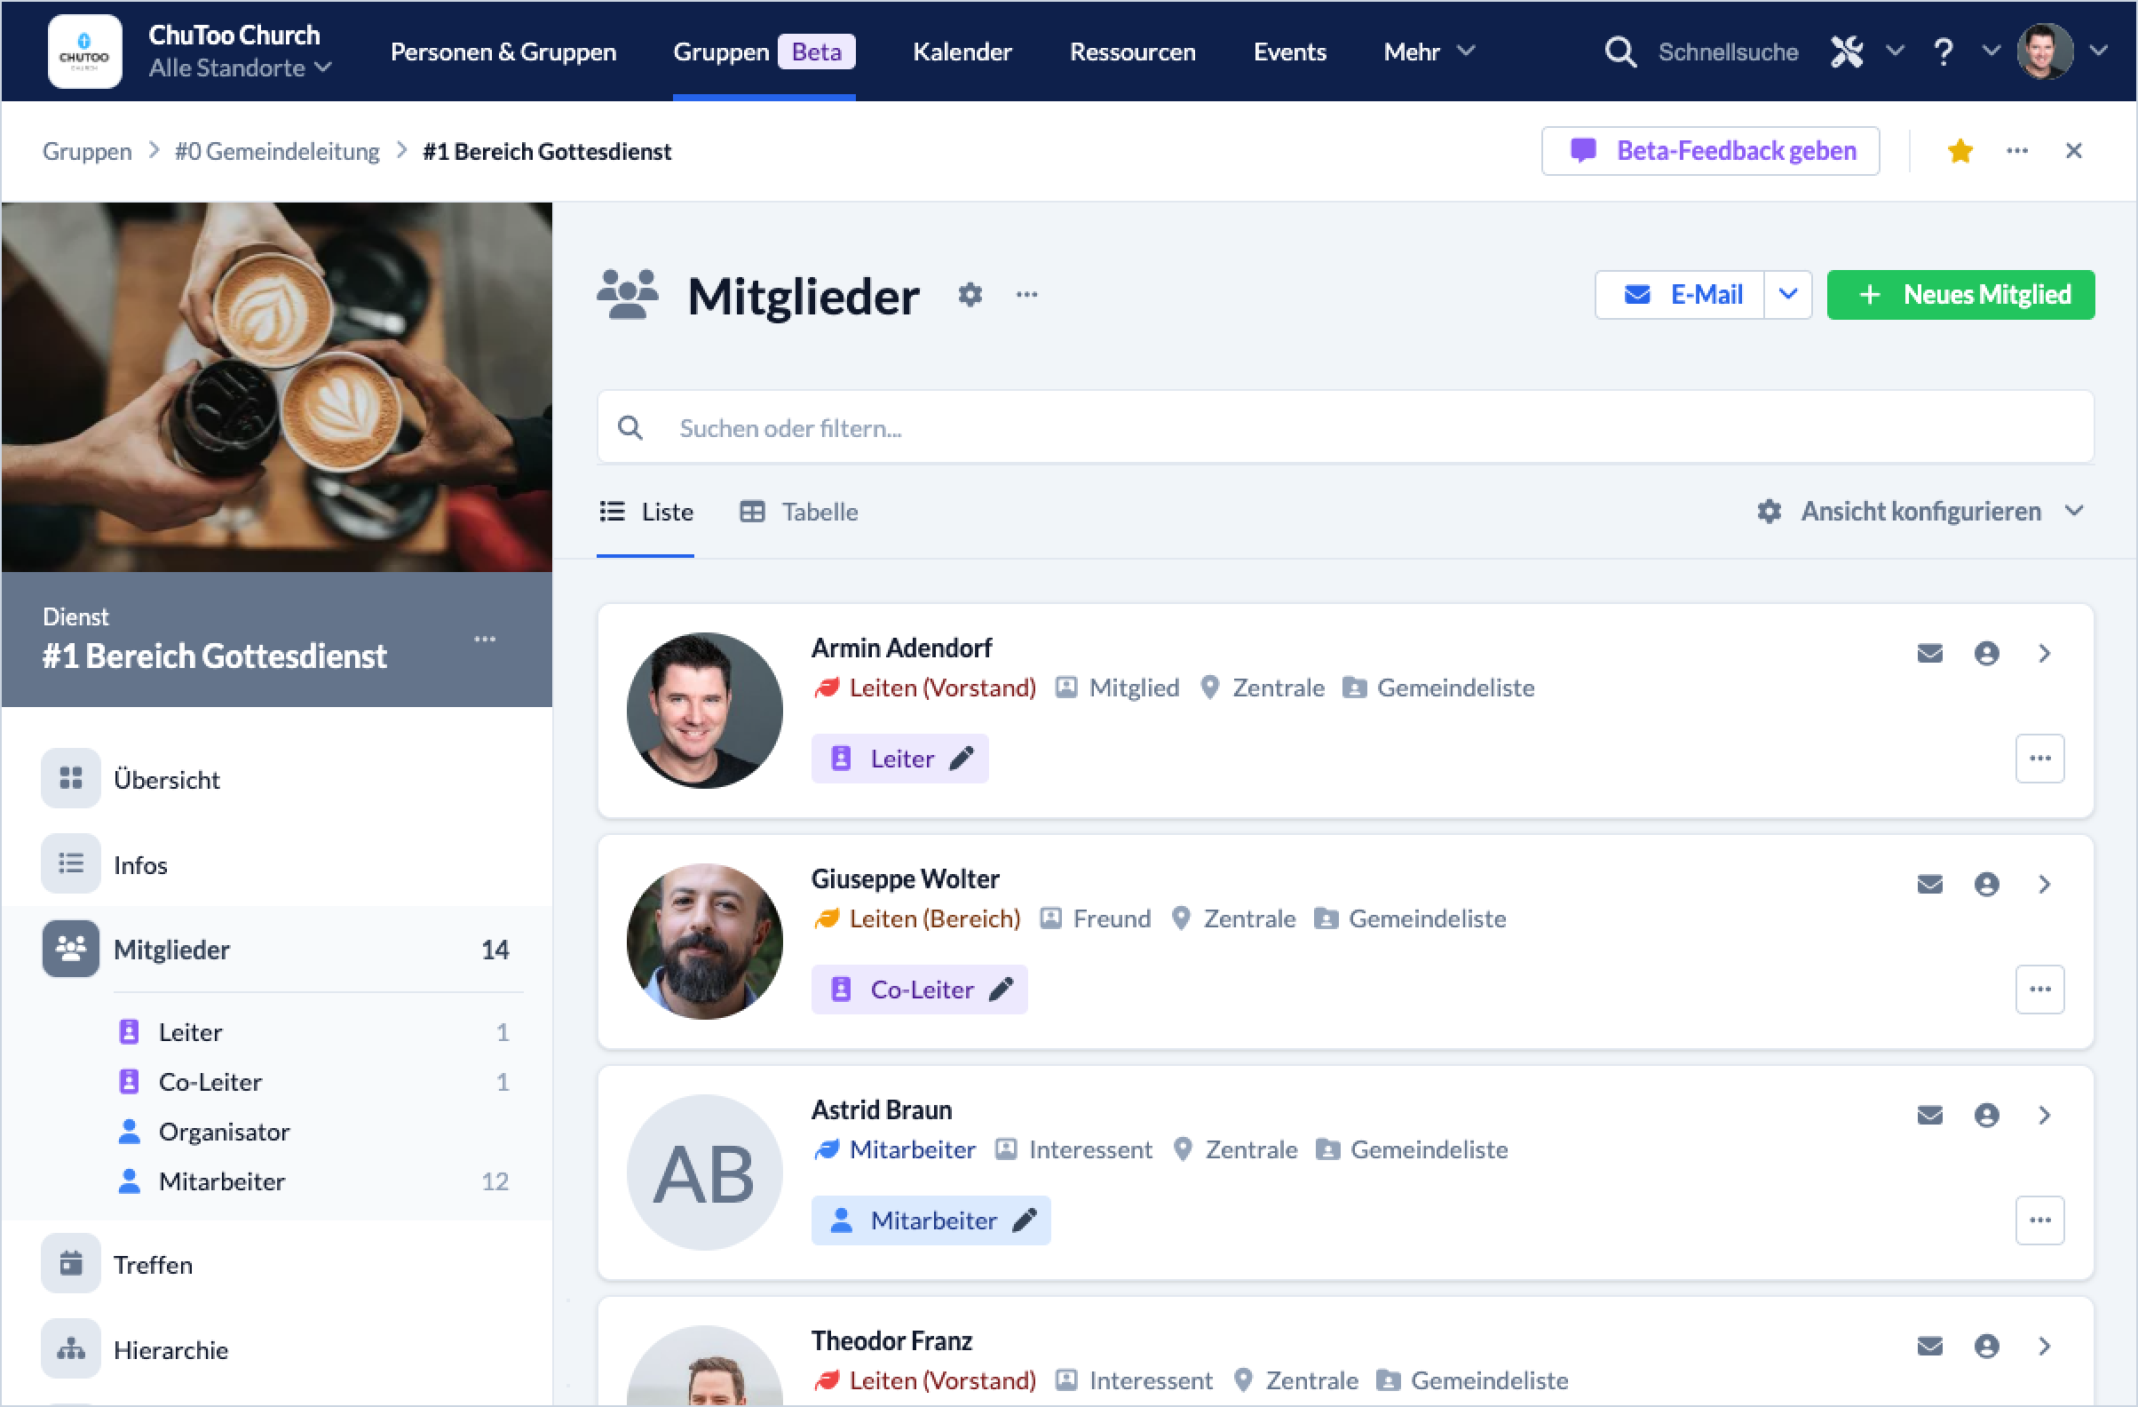2138x1407 pixels.
Task: Click the Schnellsuche magnifier icon
Action: click(1619, 52)
